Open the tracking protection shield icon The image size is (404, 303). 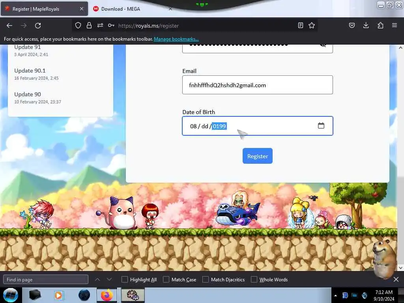pyautogui.click(x=78, y=25)
